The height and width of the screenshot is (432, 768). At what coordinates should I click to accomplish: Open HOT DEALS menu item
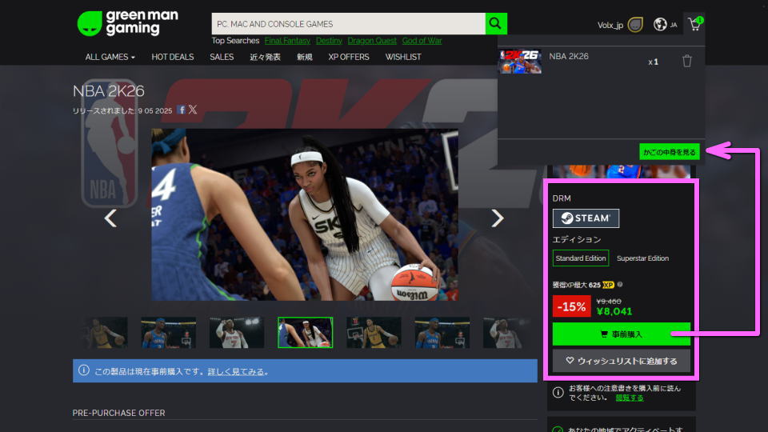click(x=173, y=57)
